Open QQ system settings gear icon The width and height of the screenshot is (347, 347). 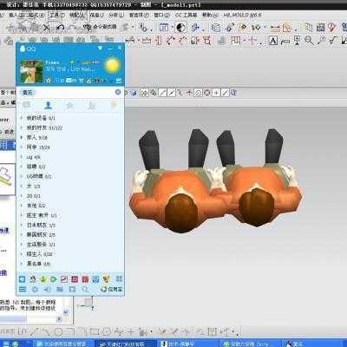35,289
